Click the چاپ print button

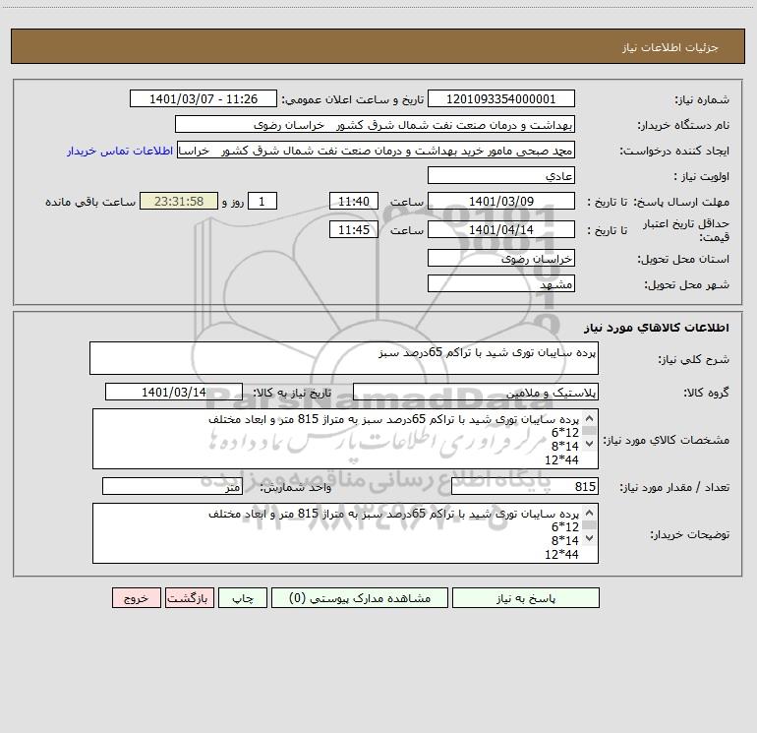[x=243, y=597]
